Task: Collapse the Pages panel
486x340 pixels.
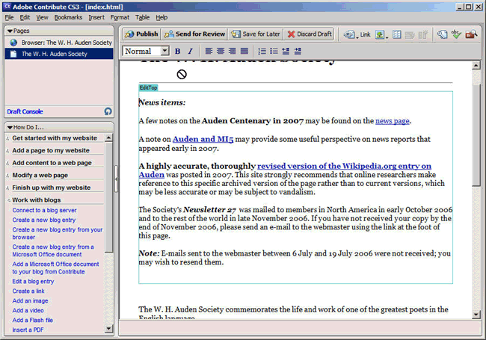Action: click(10, 31)
